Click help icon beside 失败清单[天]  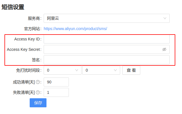coord(38,92)
